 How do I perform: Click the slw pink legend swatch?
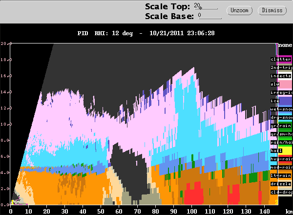point(285,85)
